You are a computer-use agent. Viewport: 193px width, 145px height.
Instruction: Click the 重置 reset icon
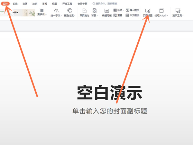tap(117, 15)
